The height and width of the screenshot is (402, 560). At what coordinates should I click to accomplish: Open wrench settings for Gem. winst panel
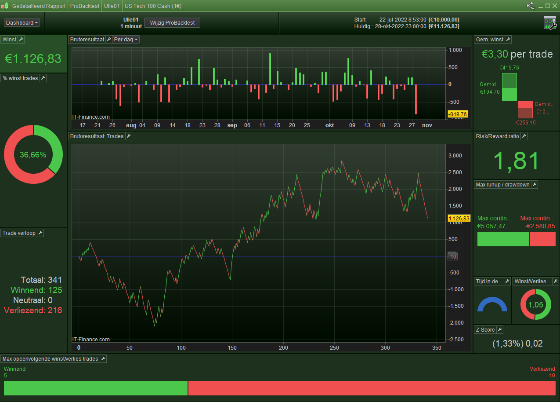508,40
